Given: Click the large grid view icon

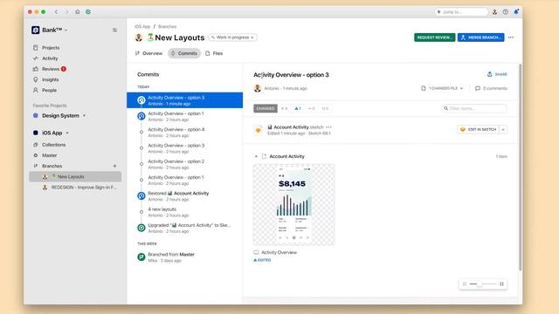Looking at the screenshot, I should [501, 284].
